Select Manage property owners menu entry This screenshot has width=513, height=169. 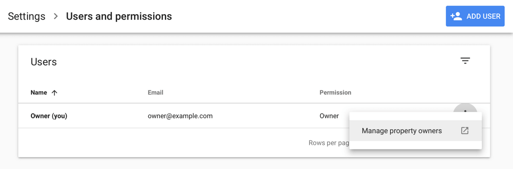(x=416, y=131)
